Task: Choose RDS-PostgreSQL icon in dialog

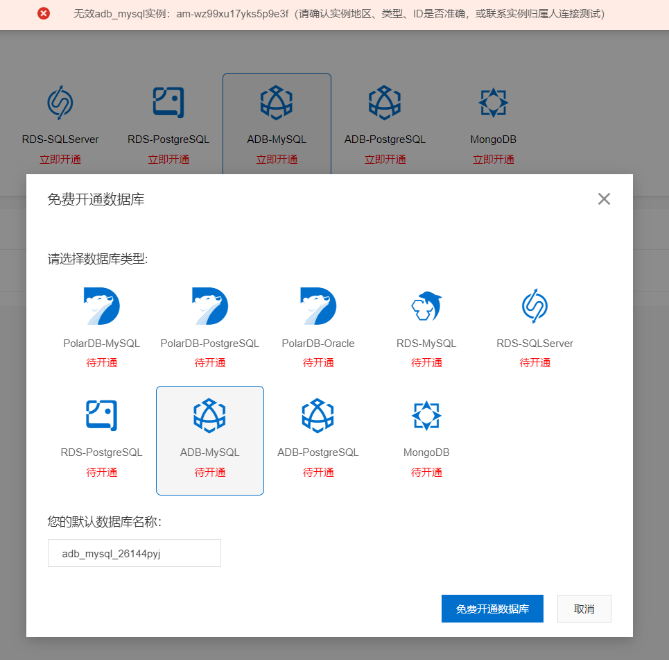Action: [x=101, y=415]
